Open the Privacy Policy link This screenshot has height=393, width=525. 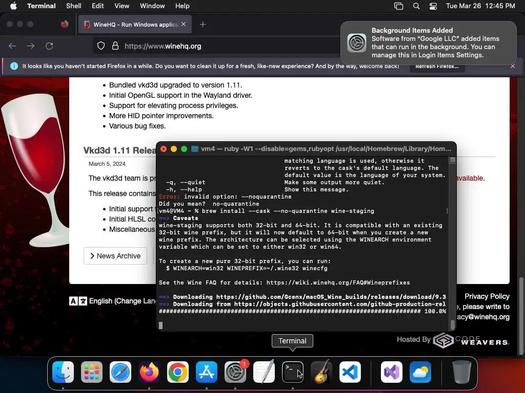click(x=487, y=296)
